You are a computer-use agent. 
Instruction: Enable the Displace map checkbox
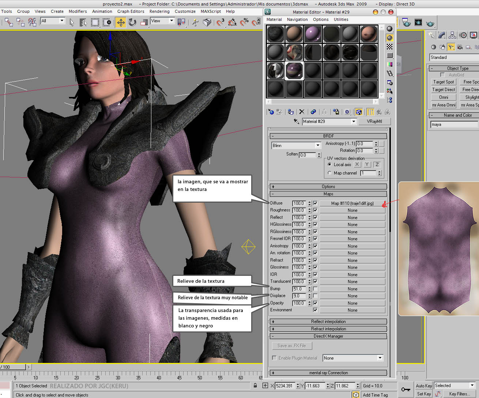pyautogui.click(x=315, y=296)
